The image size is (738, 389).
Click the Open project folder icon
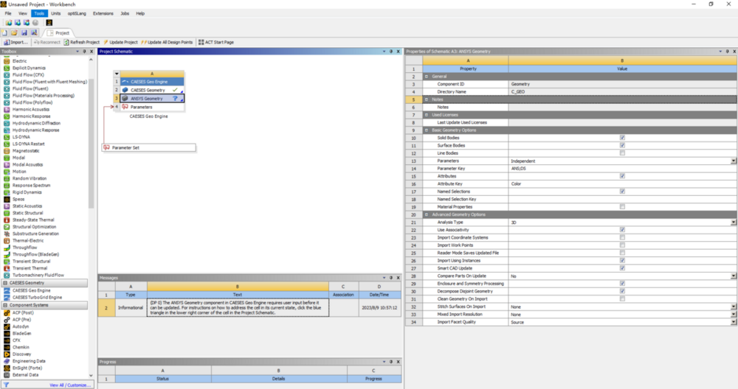click(14, 33)
